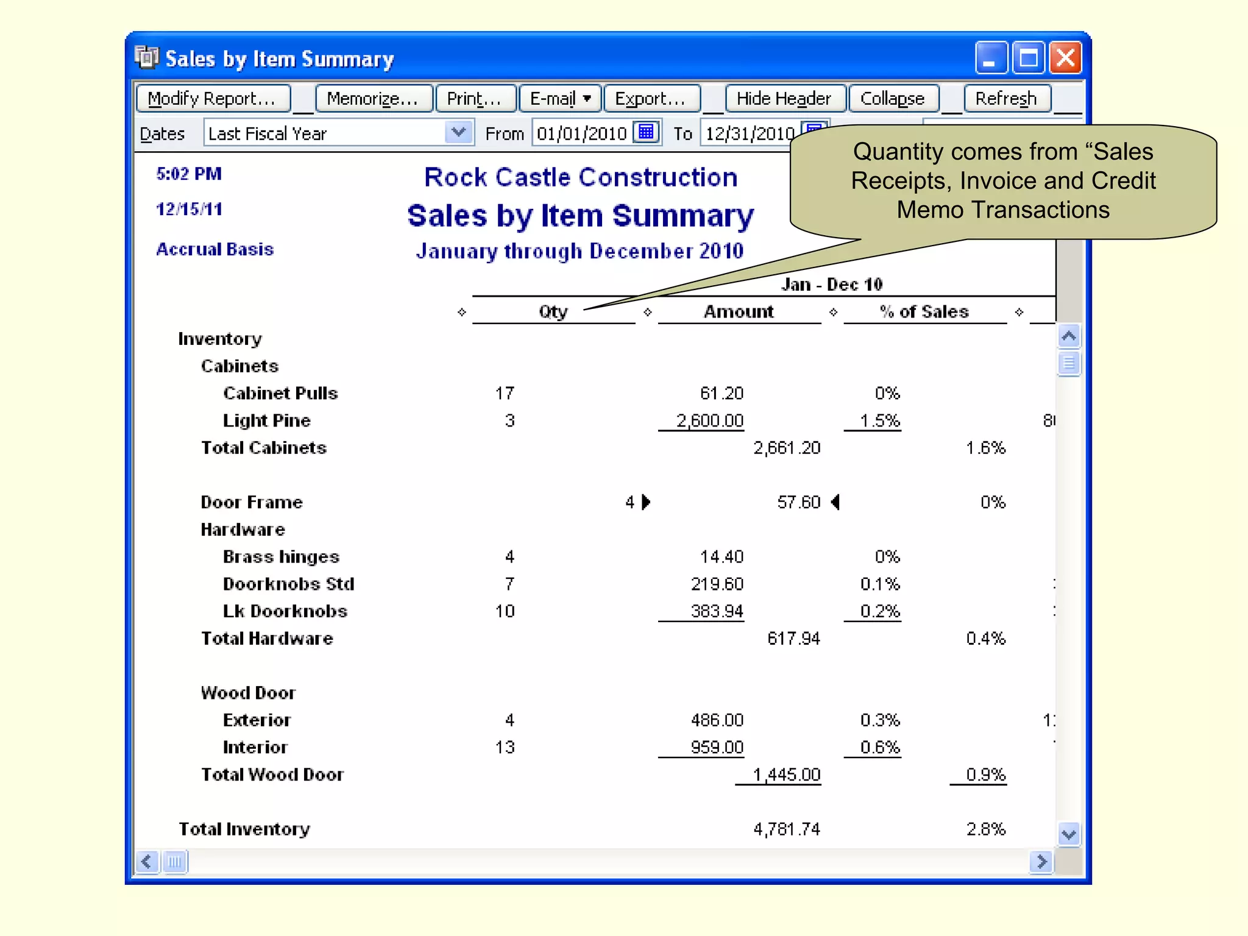Click Total Wood Door amount 1,445.00
The width and height of the screenshot is (1248, 936).
[787, 775]
